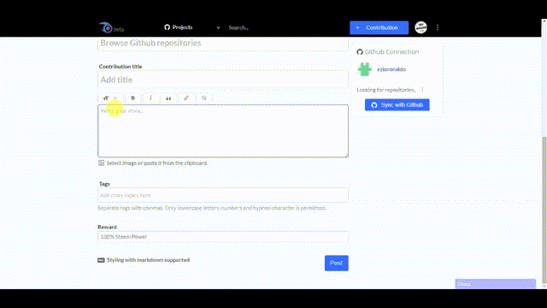Open the user avatar in header

click(421, 27)
